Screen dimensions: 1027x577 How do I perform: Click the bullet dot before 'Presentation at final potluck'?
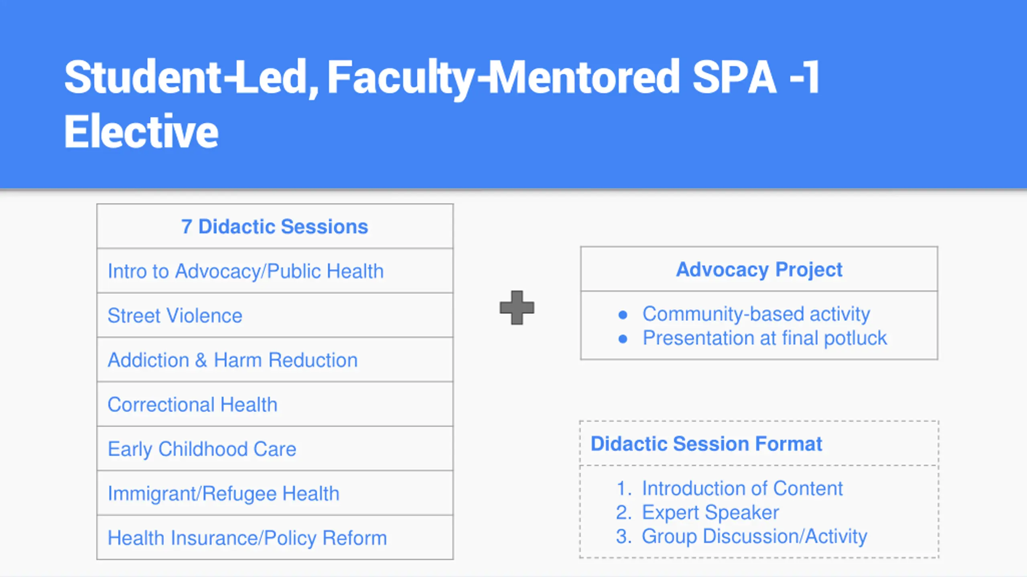coord(623,339)
